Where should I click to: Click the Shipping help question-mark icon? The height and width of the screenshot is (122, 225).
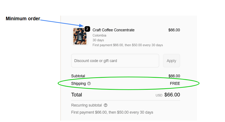(89, 83)
